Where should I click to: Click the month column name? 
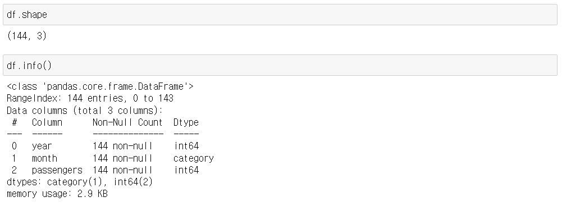coord(44,158)
